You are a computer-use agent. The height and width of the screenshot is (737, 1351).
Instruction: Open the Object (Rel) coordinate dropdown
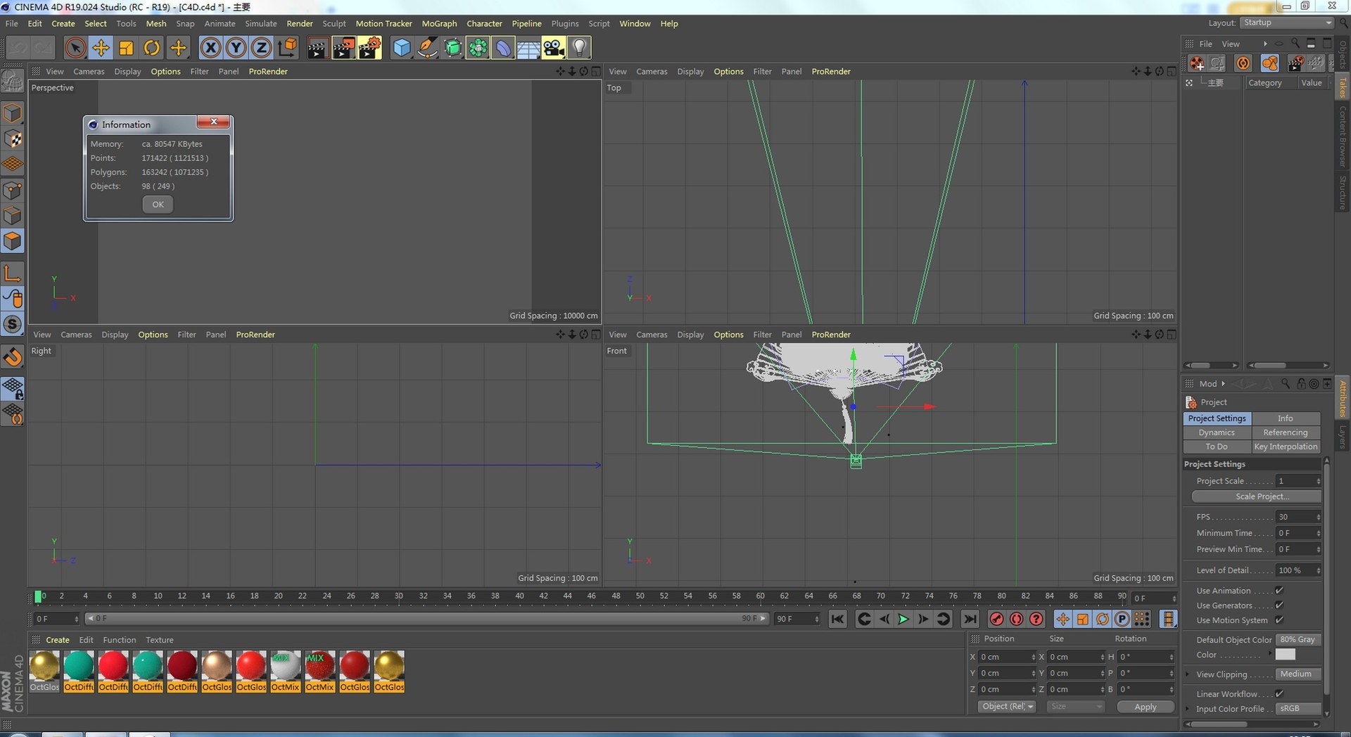coord(1007,707)
